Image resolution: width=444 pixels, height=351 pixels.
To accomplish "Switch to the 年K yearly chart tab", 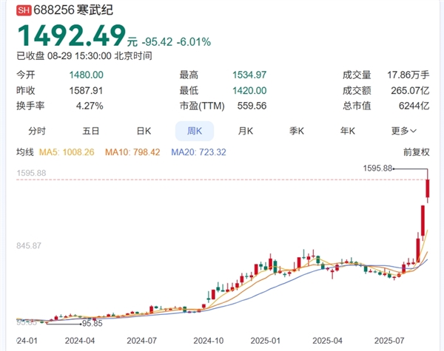I will click(347, 131).
